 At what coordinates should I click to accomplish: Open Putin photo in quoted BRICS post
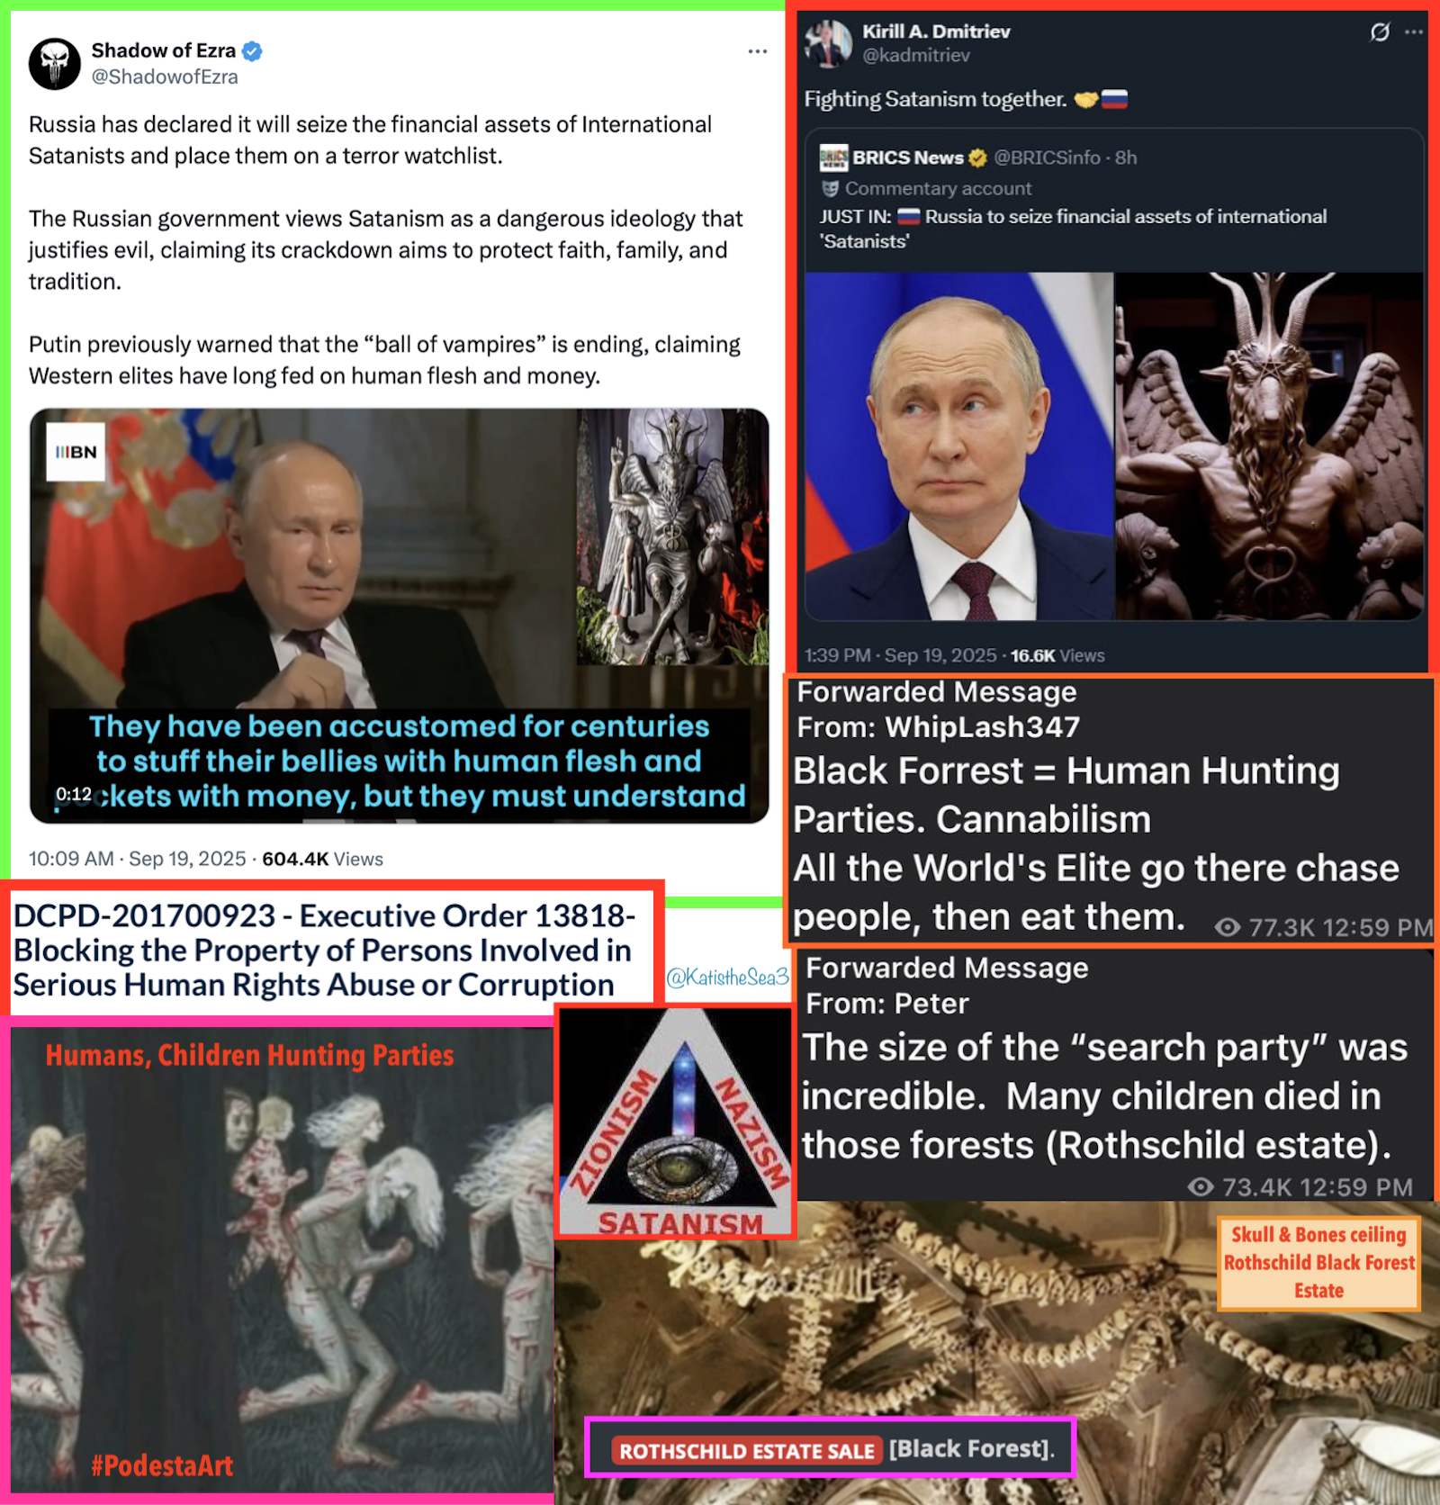tap(959, 446)
